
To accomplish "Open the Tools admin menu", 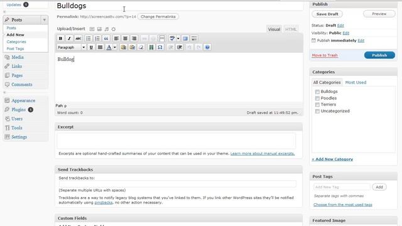I will (x=17, y=127).
